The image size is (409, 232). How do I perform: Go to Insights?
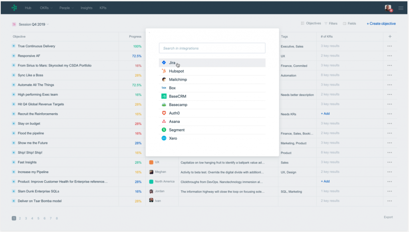pos(86,8)
